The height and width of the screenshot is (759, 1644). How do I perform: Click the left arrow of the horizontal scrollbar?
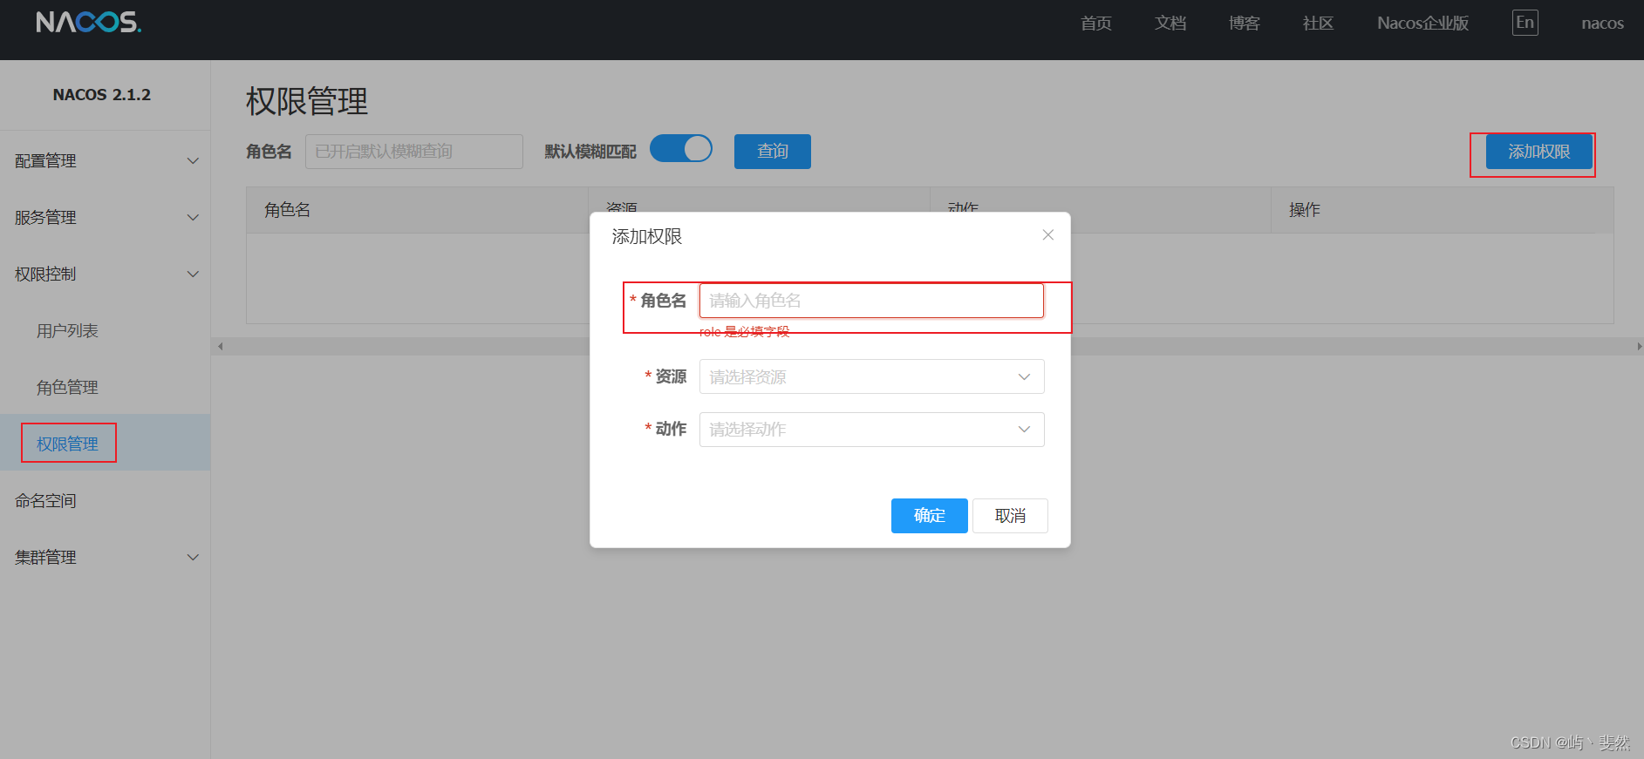pyautogui.click(x=220, y=346)
